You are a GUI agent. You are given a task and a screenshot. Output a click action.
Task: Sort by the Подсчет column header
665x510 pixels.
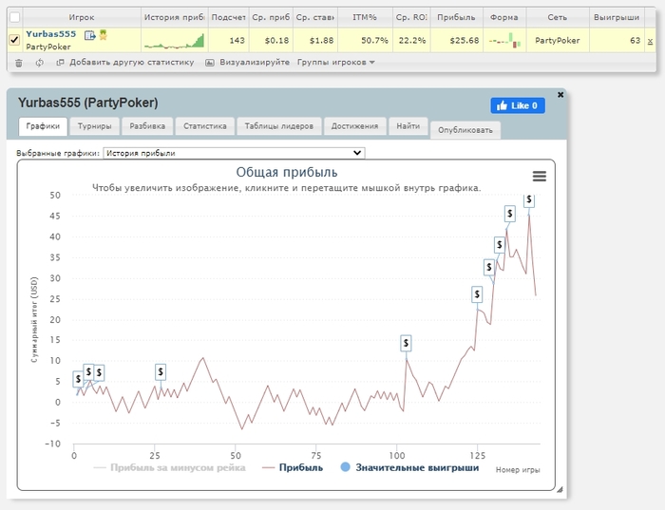(x=228, y=17)
